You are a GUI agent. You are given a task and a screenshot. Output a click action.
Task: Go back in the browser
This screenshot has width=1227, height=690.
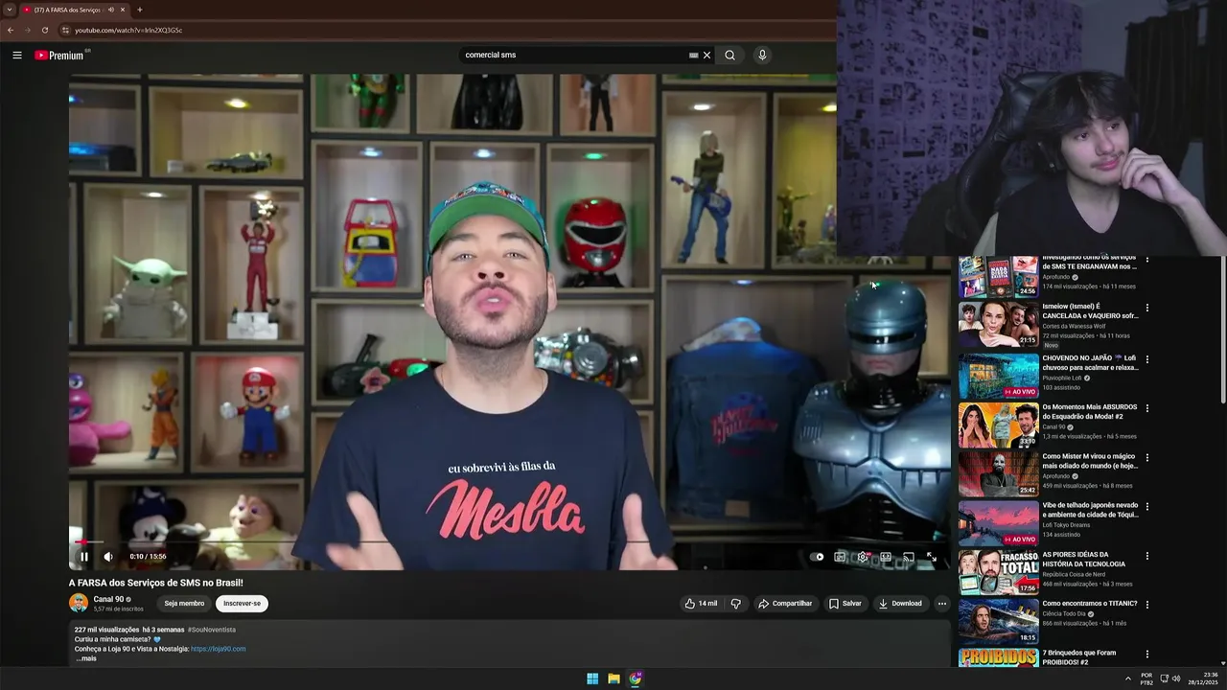tap(11, 30)
